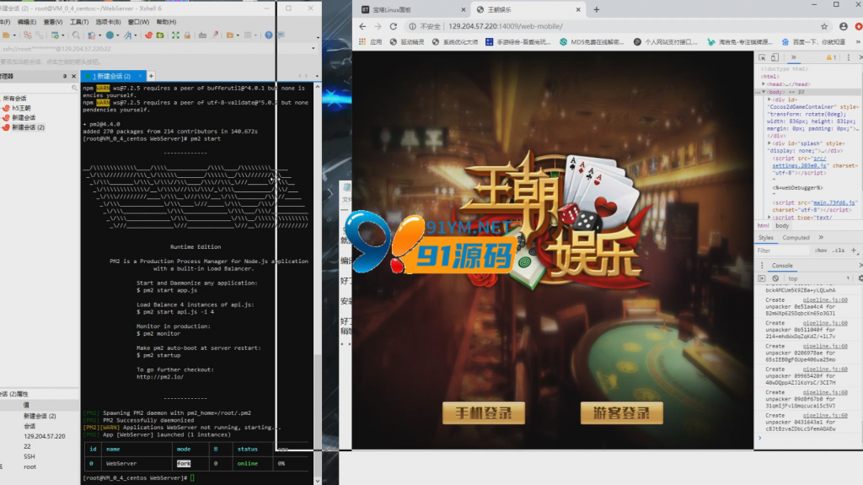
Task: Open the Chrome profile avatar icon
Action: pos(843,26)
